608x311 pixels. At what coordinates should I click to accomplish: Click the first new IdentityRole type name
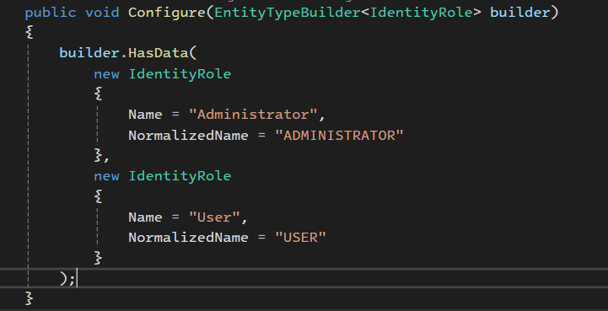180,74
